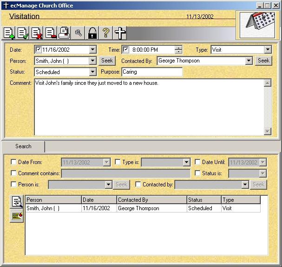This screenshot has width=282, height=267.
Task: Sort by the Person column header
Action: [x=53, y=200]
